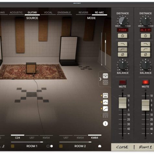Click the handwritten CLOSE channel label
This screenshot has height=154, width=154.
[122, 147]
